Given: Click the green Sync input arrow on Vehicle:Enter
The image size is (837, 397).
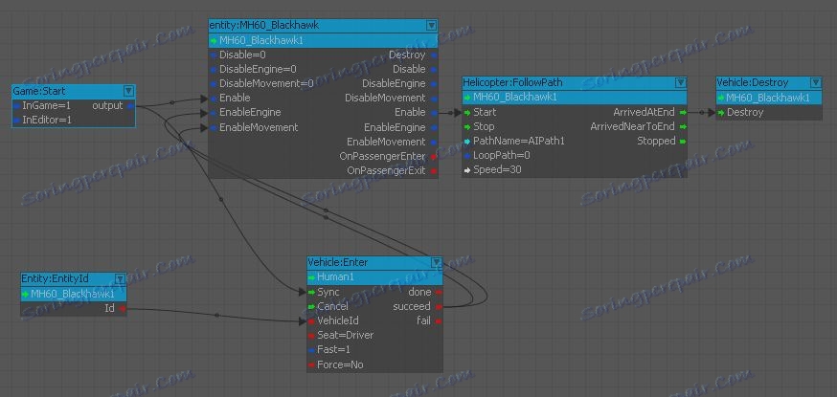Looking at the screenshot, I should (312, 292).
